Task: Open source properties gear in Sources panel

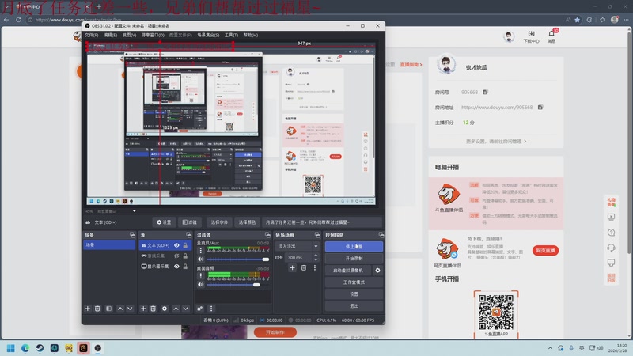Action: coord(165,309)
